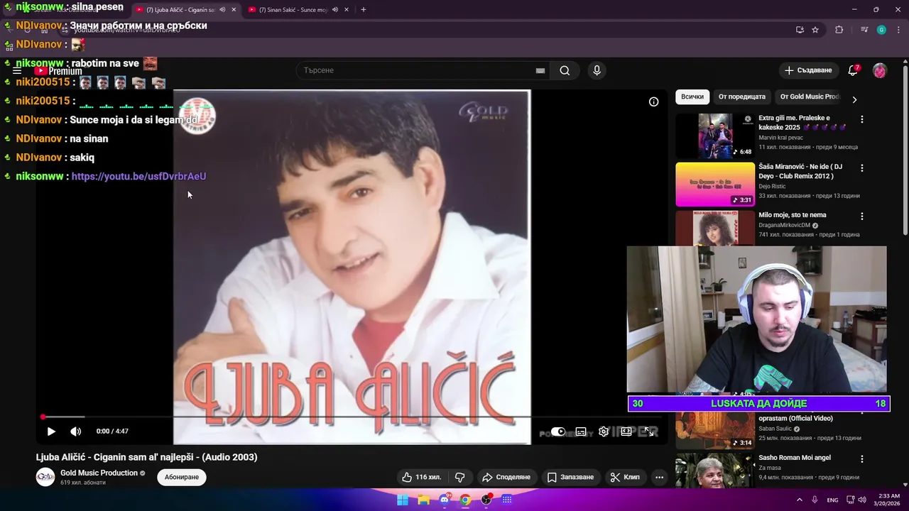Image resolution: width=909 pixels, height=511 pixels.
Task: Open Discord from the taskbar
Action: [445, 500]
